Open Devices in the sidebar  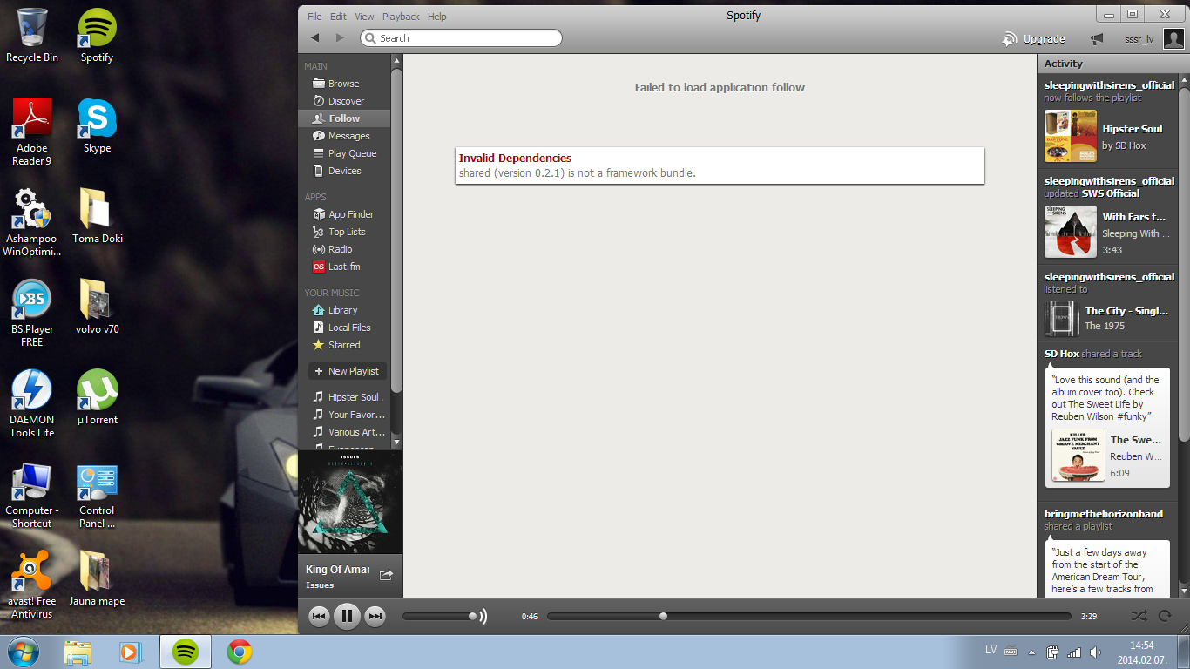pyautogui.click(x=344, y=171)
